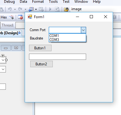
Task: Click the Redo arrow icon
Action: [20, 9]
